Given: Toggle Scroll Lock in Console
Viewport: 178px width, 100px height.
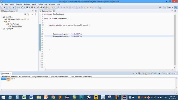Looking at the screenshot, I should [x=146, y=74].
